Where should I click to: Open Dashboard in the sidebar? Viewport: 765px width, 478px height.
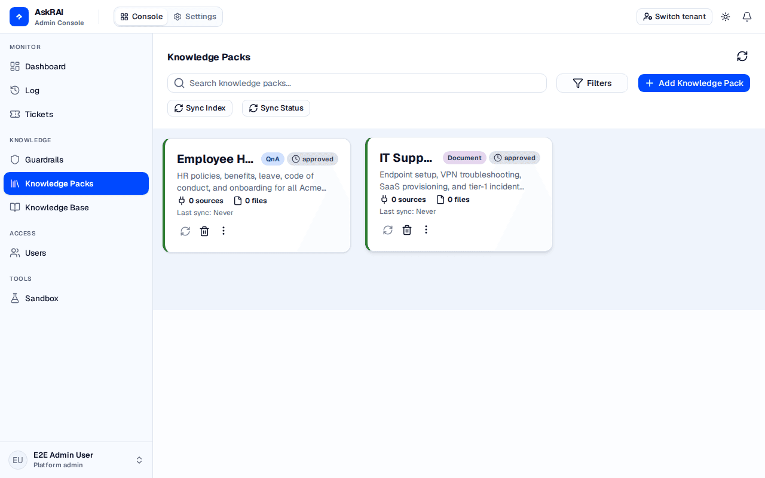point(76,66)
